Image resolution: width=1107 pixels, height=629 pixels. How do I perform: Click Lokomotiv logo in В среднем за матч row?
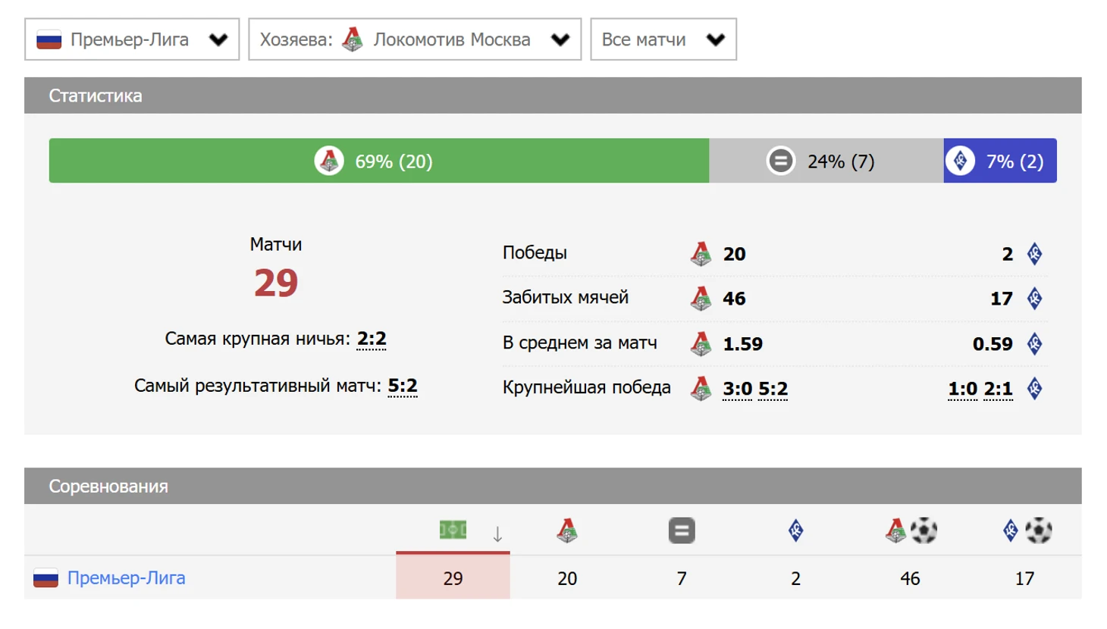[x=701, y=344]
